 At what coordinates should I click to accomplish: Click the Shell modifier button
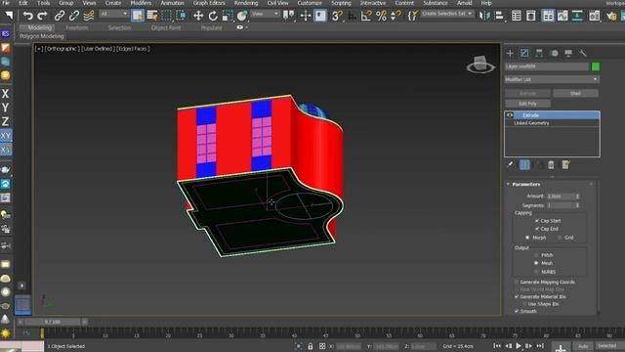tap(575, 94)
